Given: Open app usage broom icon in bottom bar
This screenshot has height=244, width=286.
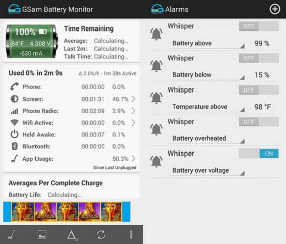Looking at the screenshot, I should (x=12, y=235).
